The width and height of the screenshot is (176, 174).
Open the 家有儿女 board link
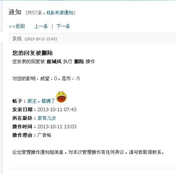tap(47, 118)
